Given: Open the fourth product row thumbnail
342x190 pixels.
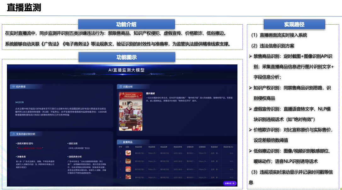Looking at the screenshot, I should point(128,177).
